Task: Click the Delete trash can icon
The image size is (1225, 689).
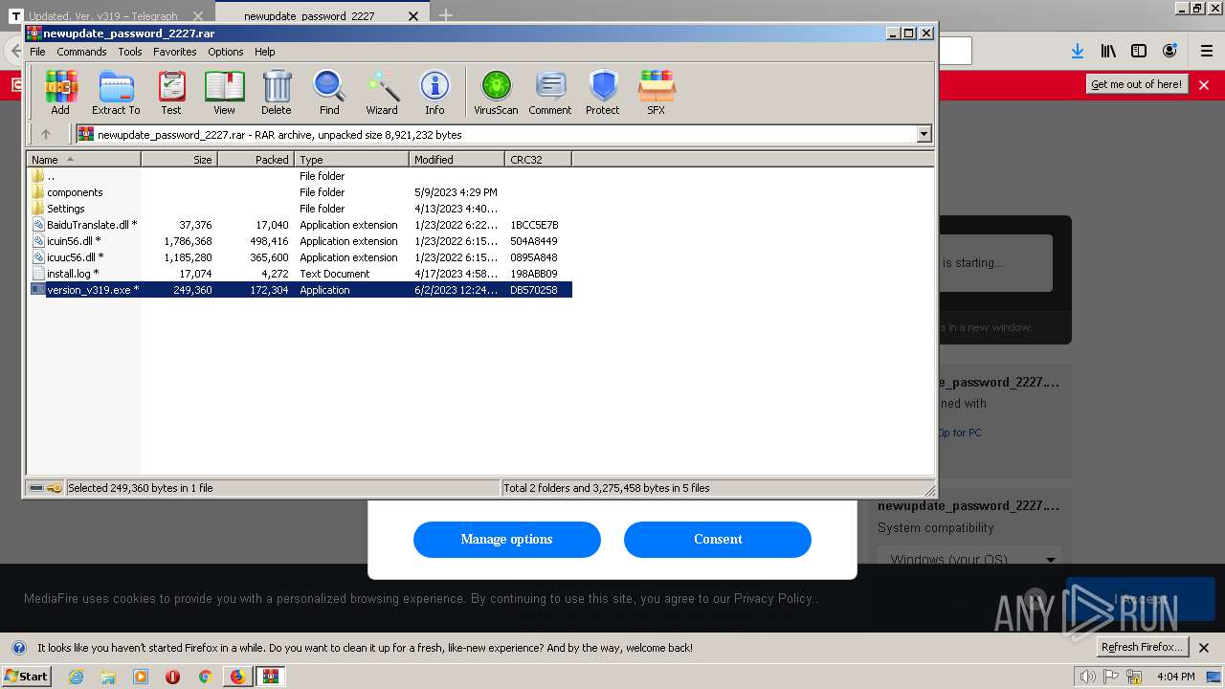Action: click(276, 93)
